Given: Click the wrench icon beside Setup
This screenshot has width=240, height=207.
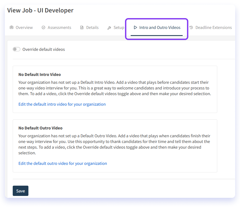Looking at the screenshot, I should (x=109, y=28).
